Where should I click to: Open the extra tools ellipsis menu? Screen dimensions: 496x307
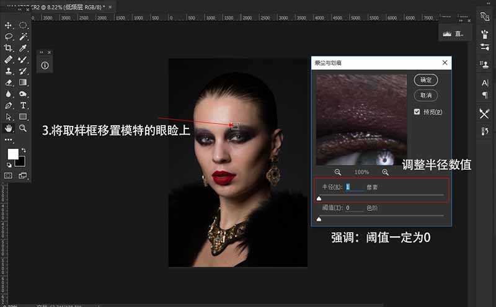tap(9, 140)
